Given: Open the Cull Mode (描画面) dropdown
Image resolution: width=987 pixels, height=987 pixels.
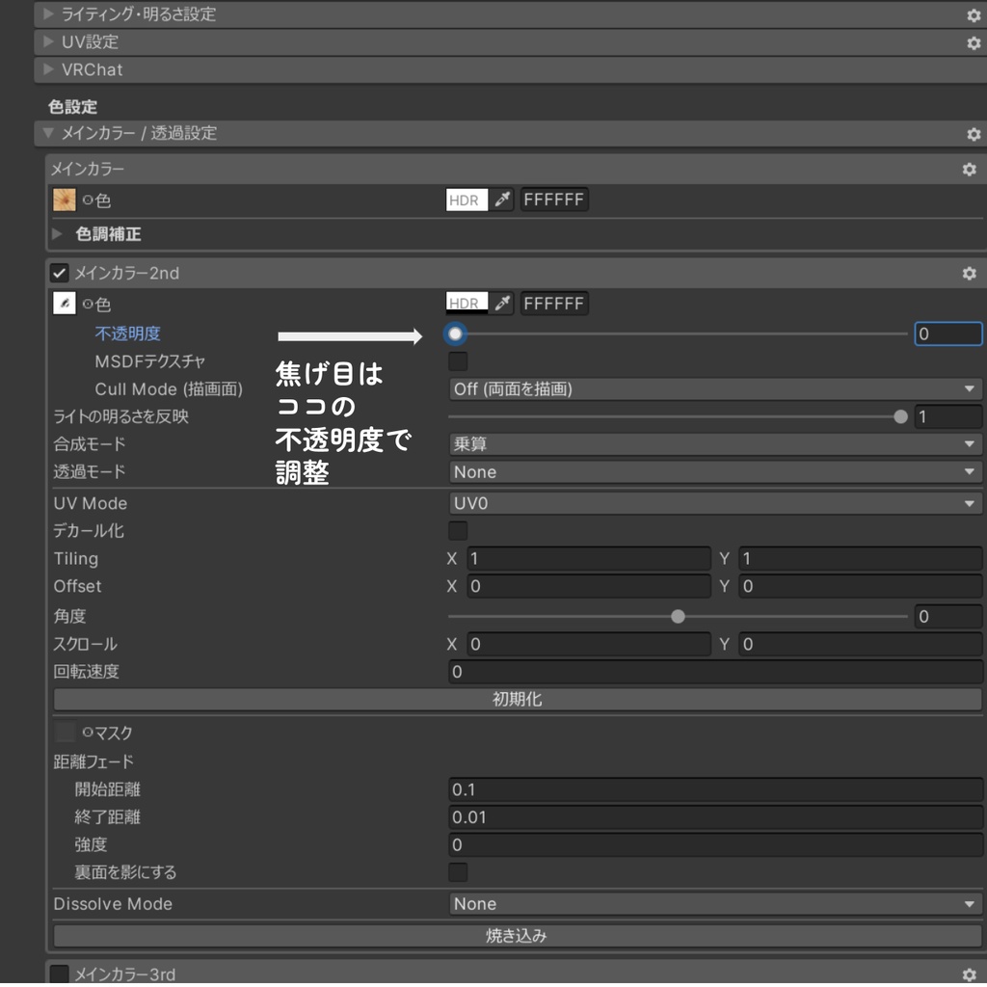Looking at the screenshot, I should click(x=715, y=389).
